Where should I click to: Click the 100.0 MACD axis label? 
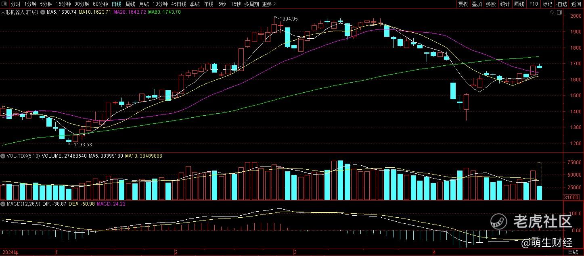pos(576,213)
